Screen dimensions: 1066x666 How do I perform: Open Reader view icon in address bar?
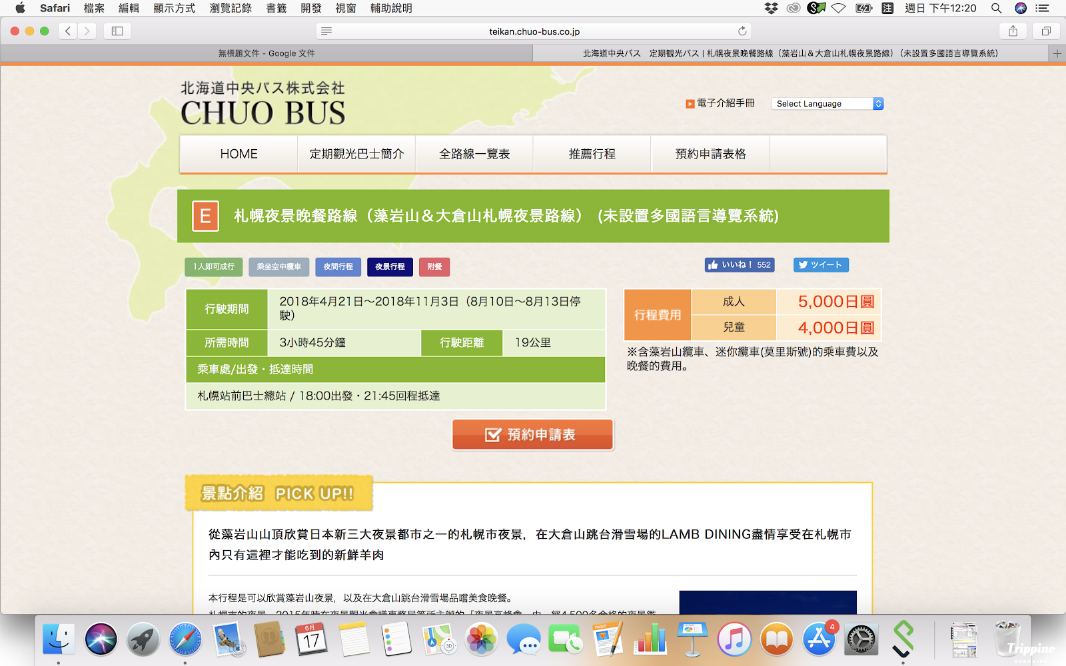(x=326, y=31)
